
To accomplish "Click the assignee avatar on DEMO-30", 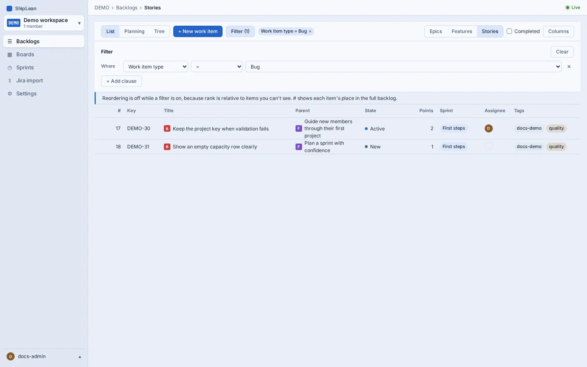I will click(489, 128).
